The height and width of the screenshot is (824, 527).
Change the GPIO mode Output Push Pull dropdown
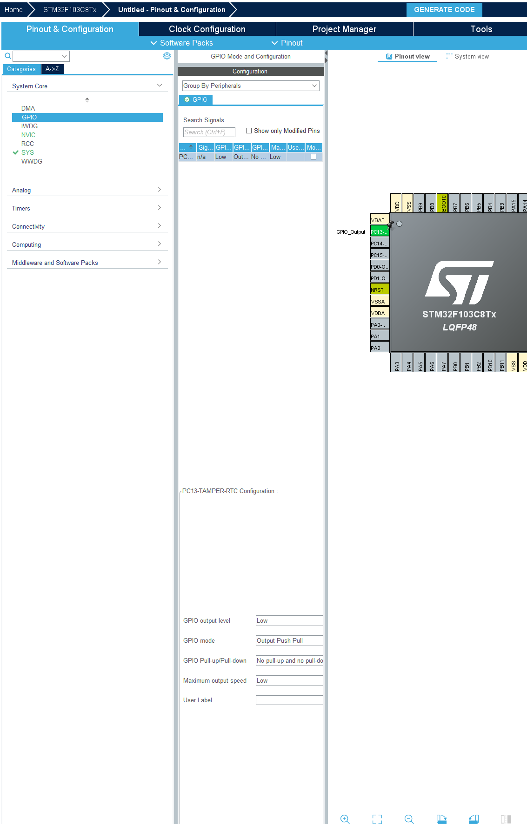click(x=289, y=640)
